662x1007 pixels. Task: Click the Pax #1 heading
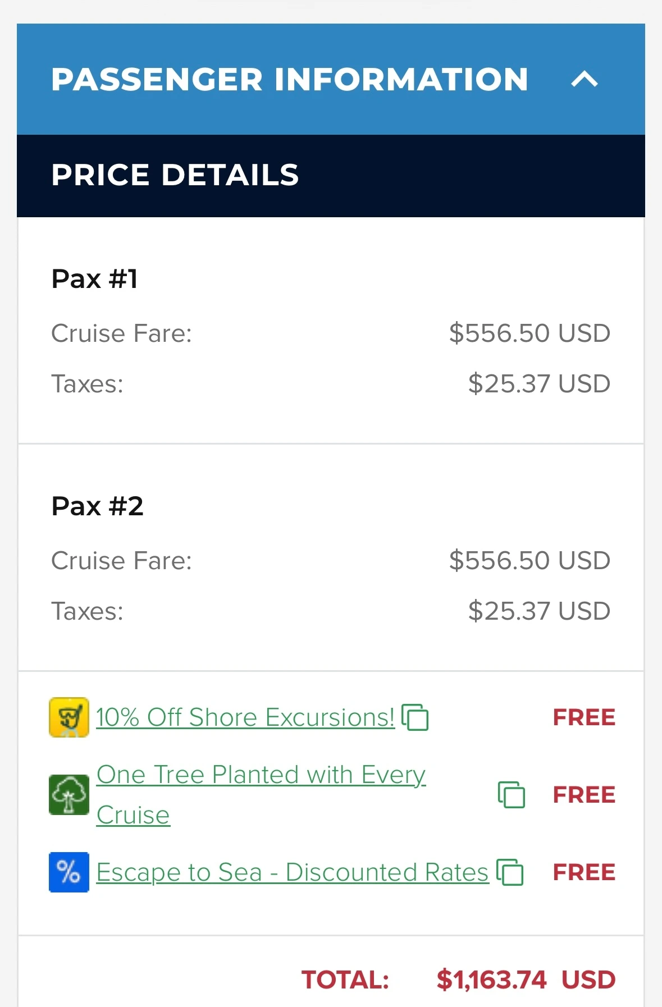[x=94, y=278]
